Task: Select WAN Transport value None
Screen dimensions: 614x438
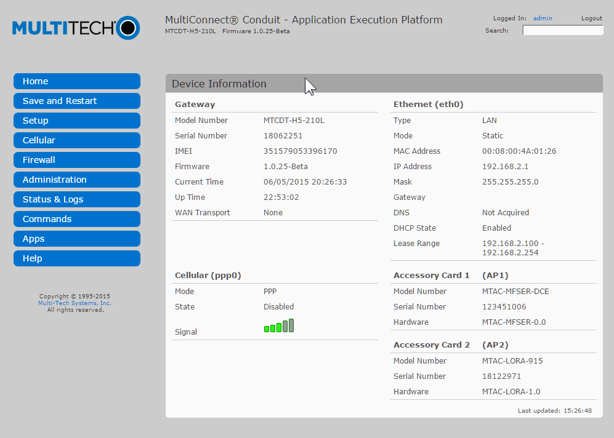Action: [273, 213]
